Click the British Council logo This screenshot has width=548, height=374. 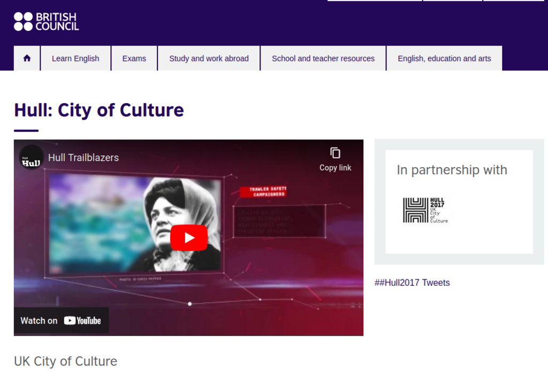(45, 21)
